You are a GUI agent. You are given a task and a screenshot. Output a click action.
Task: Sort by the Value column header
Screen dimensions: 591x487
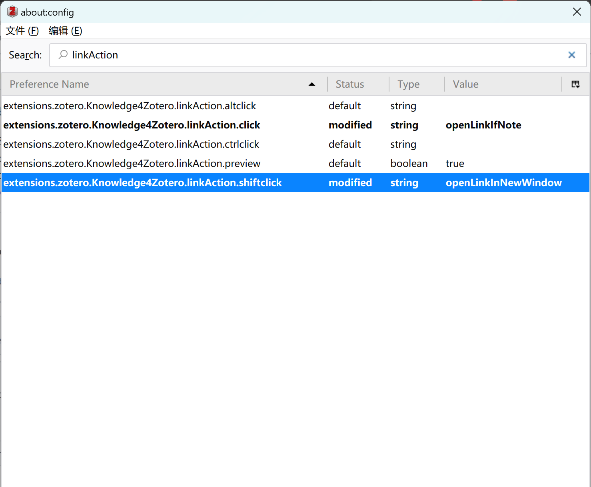coord(465,84)
